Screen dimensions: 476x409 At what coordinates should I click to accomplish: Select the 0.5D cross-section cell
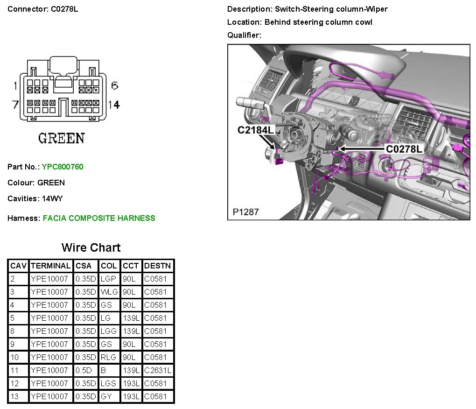85,370
